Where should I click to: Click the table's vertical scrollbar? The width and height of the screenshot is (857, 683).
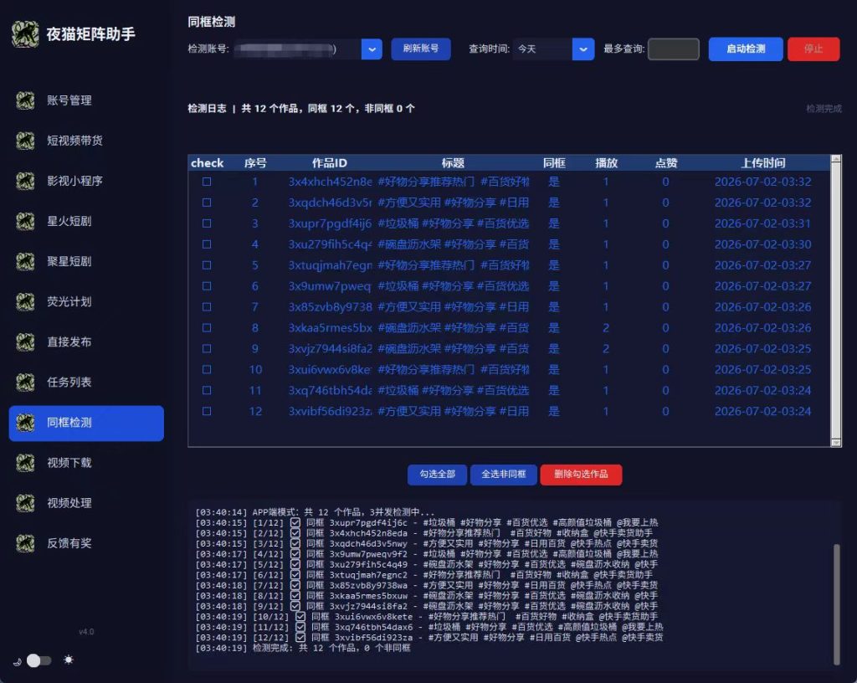(x=836, y=300)
